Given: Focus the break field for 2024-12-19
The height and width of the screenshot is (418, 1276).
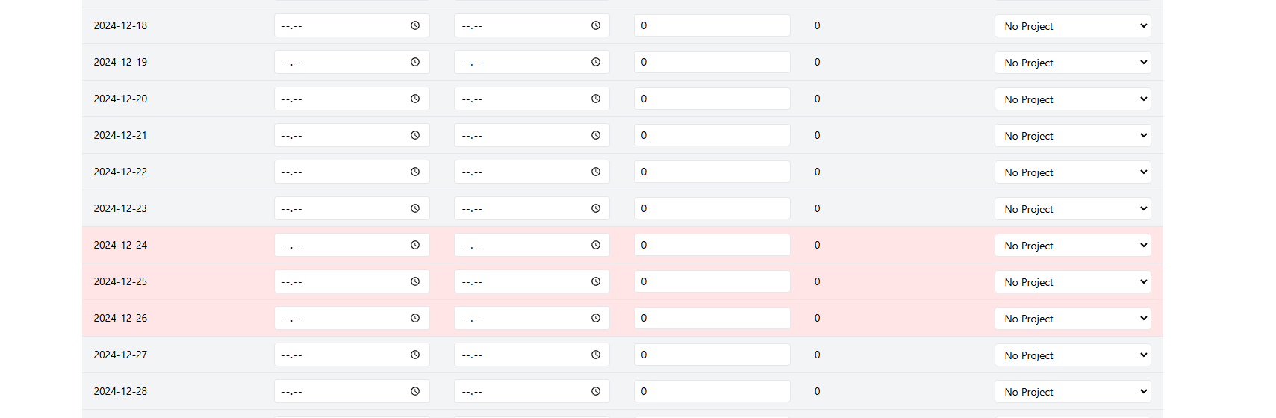Looking at the screenshot, I should [712, 62].
